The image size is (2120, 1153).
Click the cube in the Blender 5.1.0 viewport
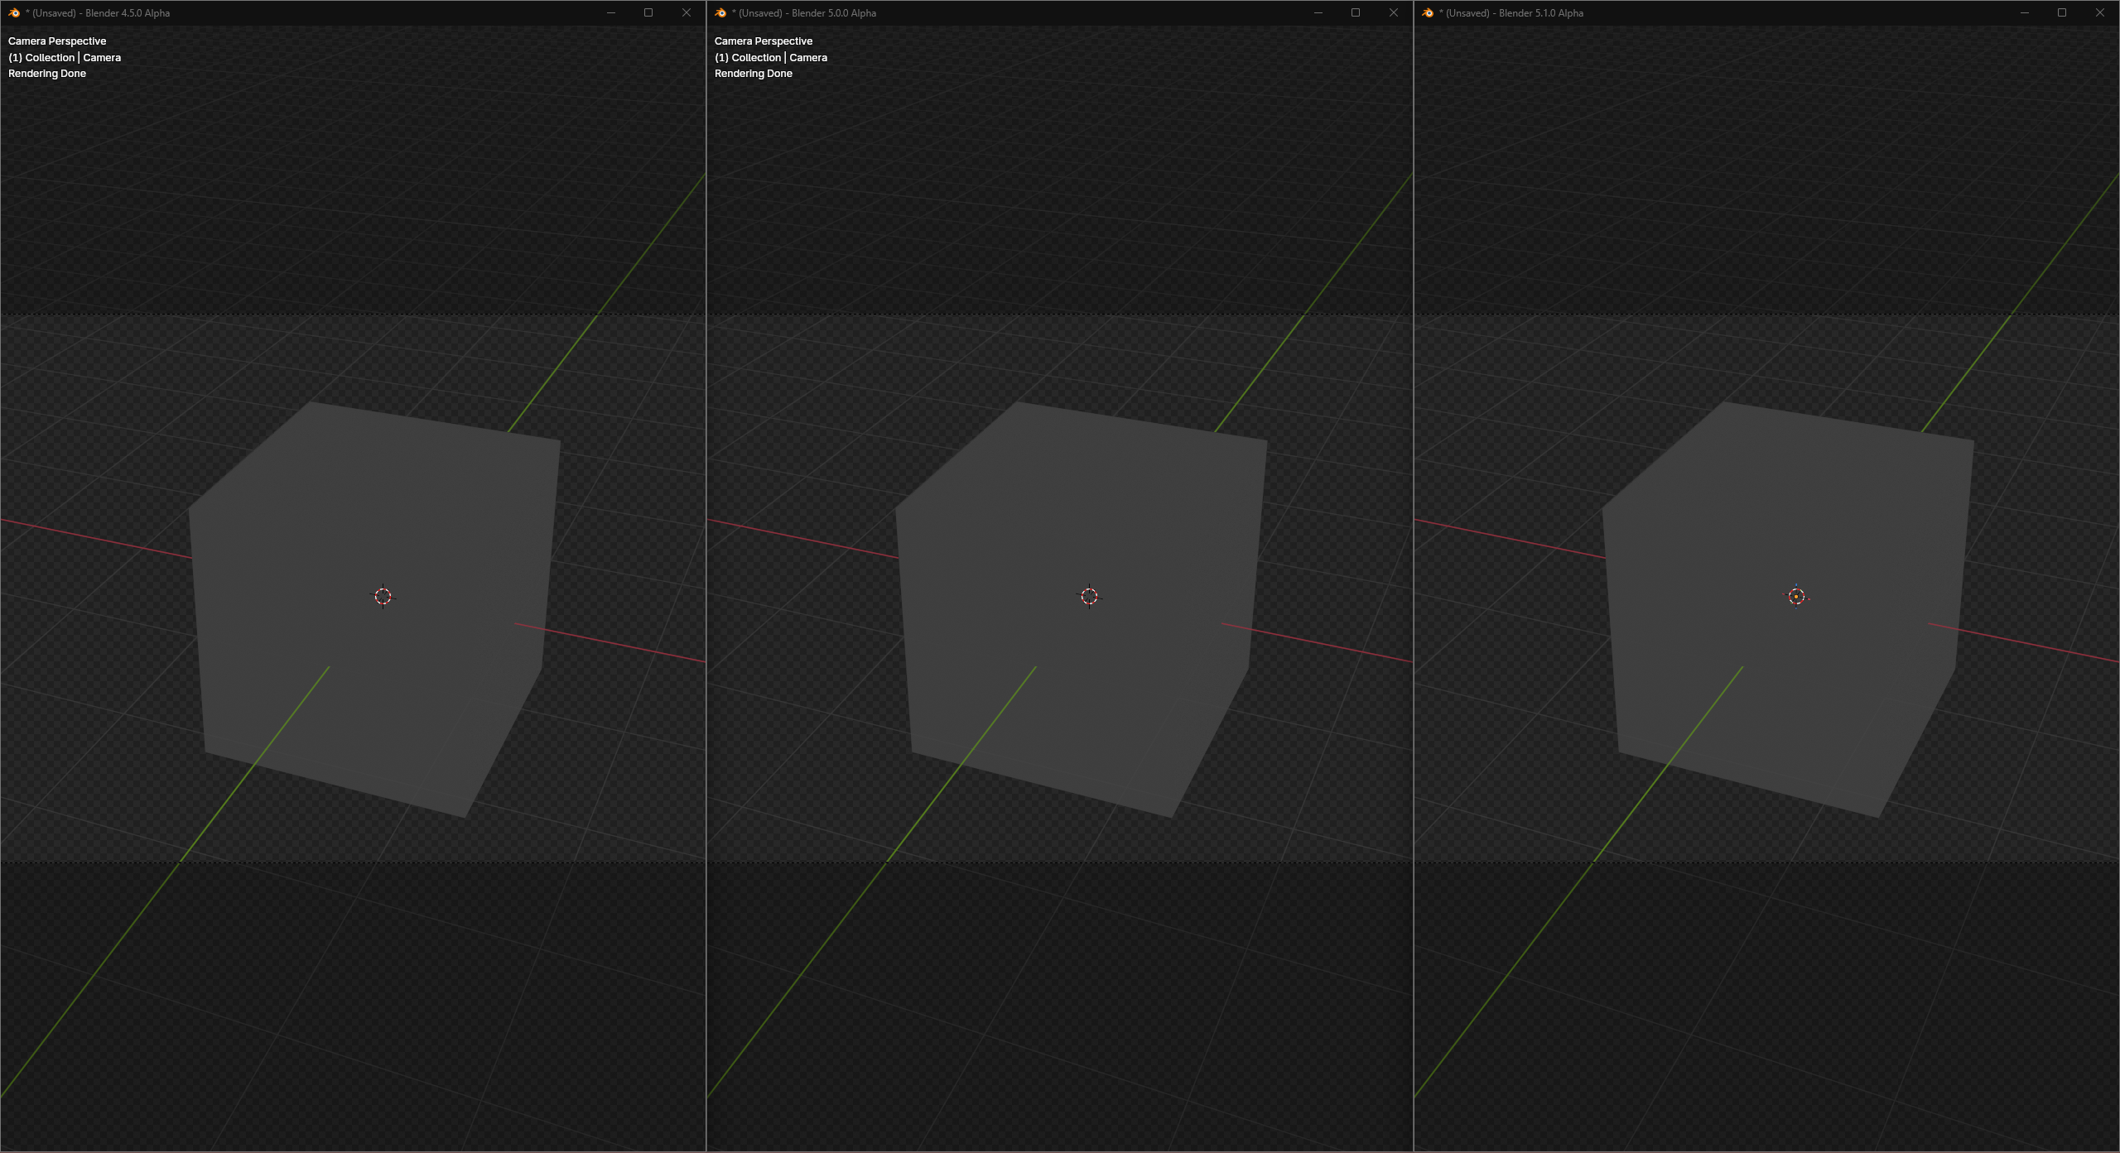point(1786,608)
